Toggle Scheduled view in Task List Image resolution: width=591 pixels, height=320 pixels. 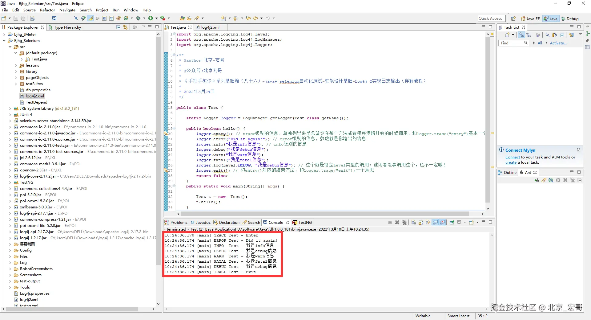(529, 35)
